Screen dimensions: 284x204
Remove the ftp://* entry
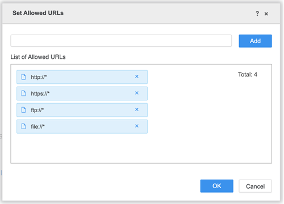[x=137, y=109]
